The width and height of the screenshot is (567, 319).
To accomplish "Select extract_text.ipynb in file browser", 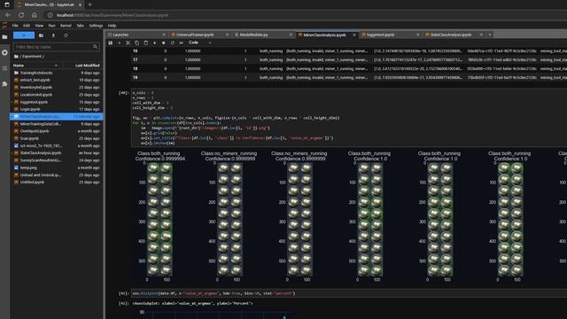I will click(56, 80).
